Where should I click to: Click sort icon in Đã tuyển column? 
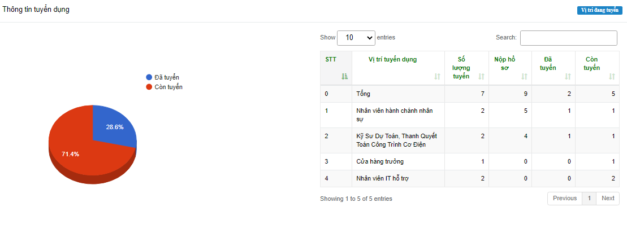(x=568, y=77)
